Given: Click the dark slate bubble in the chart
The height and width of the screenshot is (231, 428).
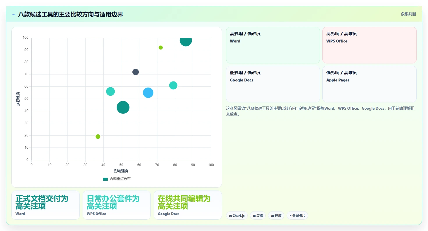Looking at the screenshot, I should pyautogui.click(x=136, y=72).
